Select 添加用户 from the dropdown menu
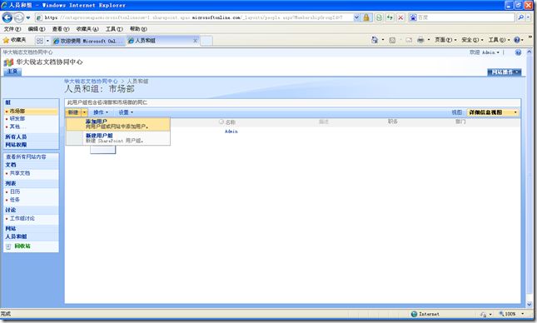 click(x=118, y=124)
